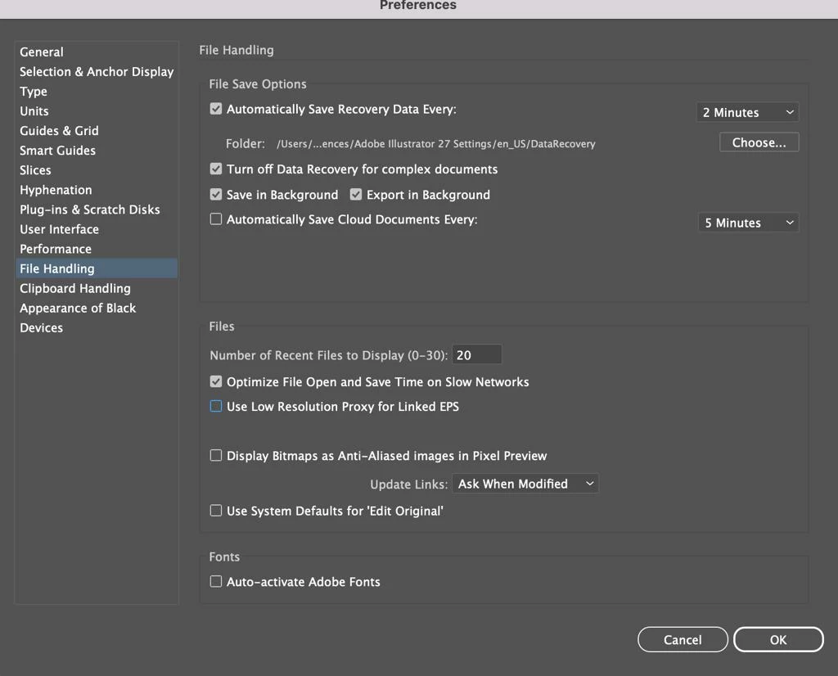
Task: Enable Automatically Save Cloud Documents
Action: click(x=216, y=219)
